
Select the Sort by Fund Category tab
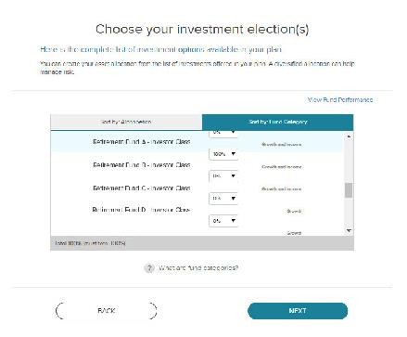click(277, 122)
